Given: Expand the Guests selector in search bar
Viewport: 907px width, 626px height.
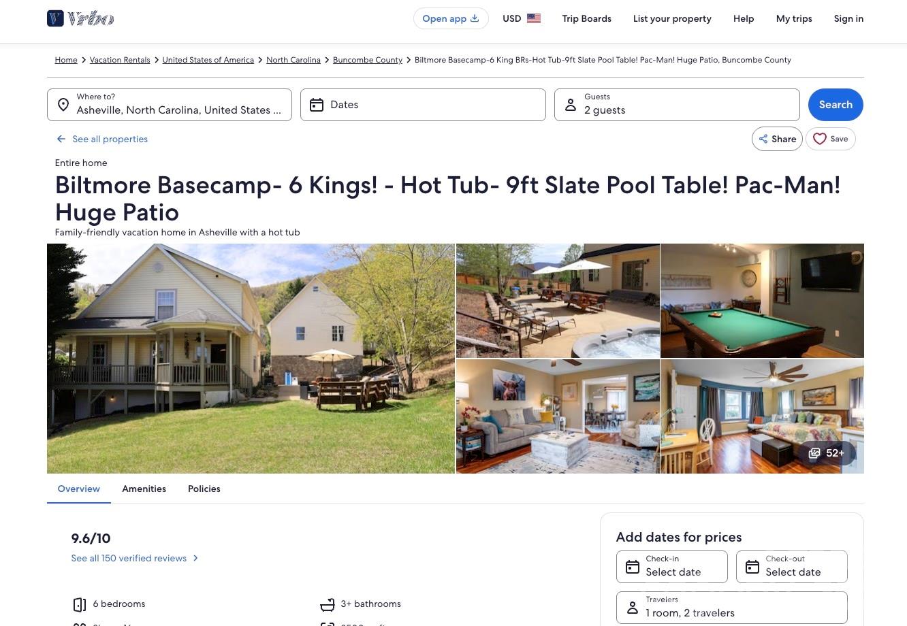Looking at the screenshot, I should pyautogui.click(x=677, y=105).
